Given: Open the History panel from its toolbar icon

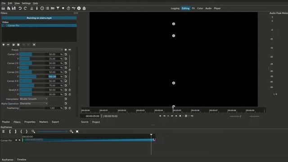Looking at the screenshot, I should tap(74, 8).
